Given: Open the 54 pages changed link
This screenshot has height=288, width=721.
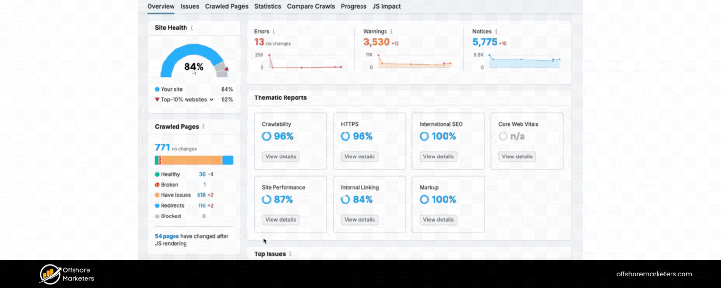Looking at the screenshot, I should (167, 236).
